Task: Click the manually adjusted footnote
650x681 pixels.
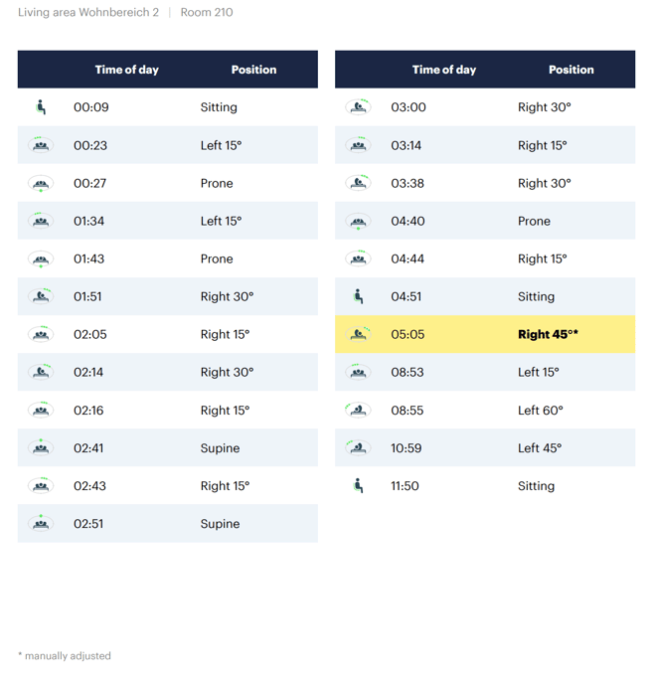Action: [x=65, y=655]
